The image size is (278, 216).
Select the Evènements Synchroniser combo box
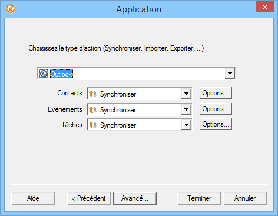tap(139, 109)
